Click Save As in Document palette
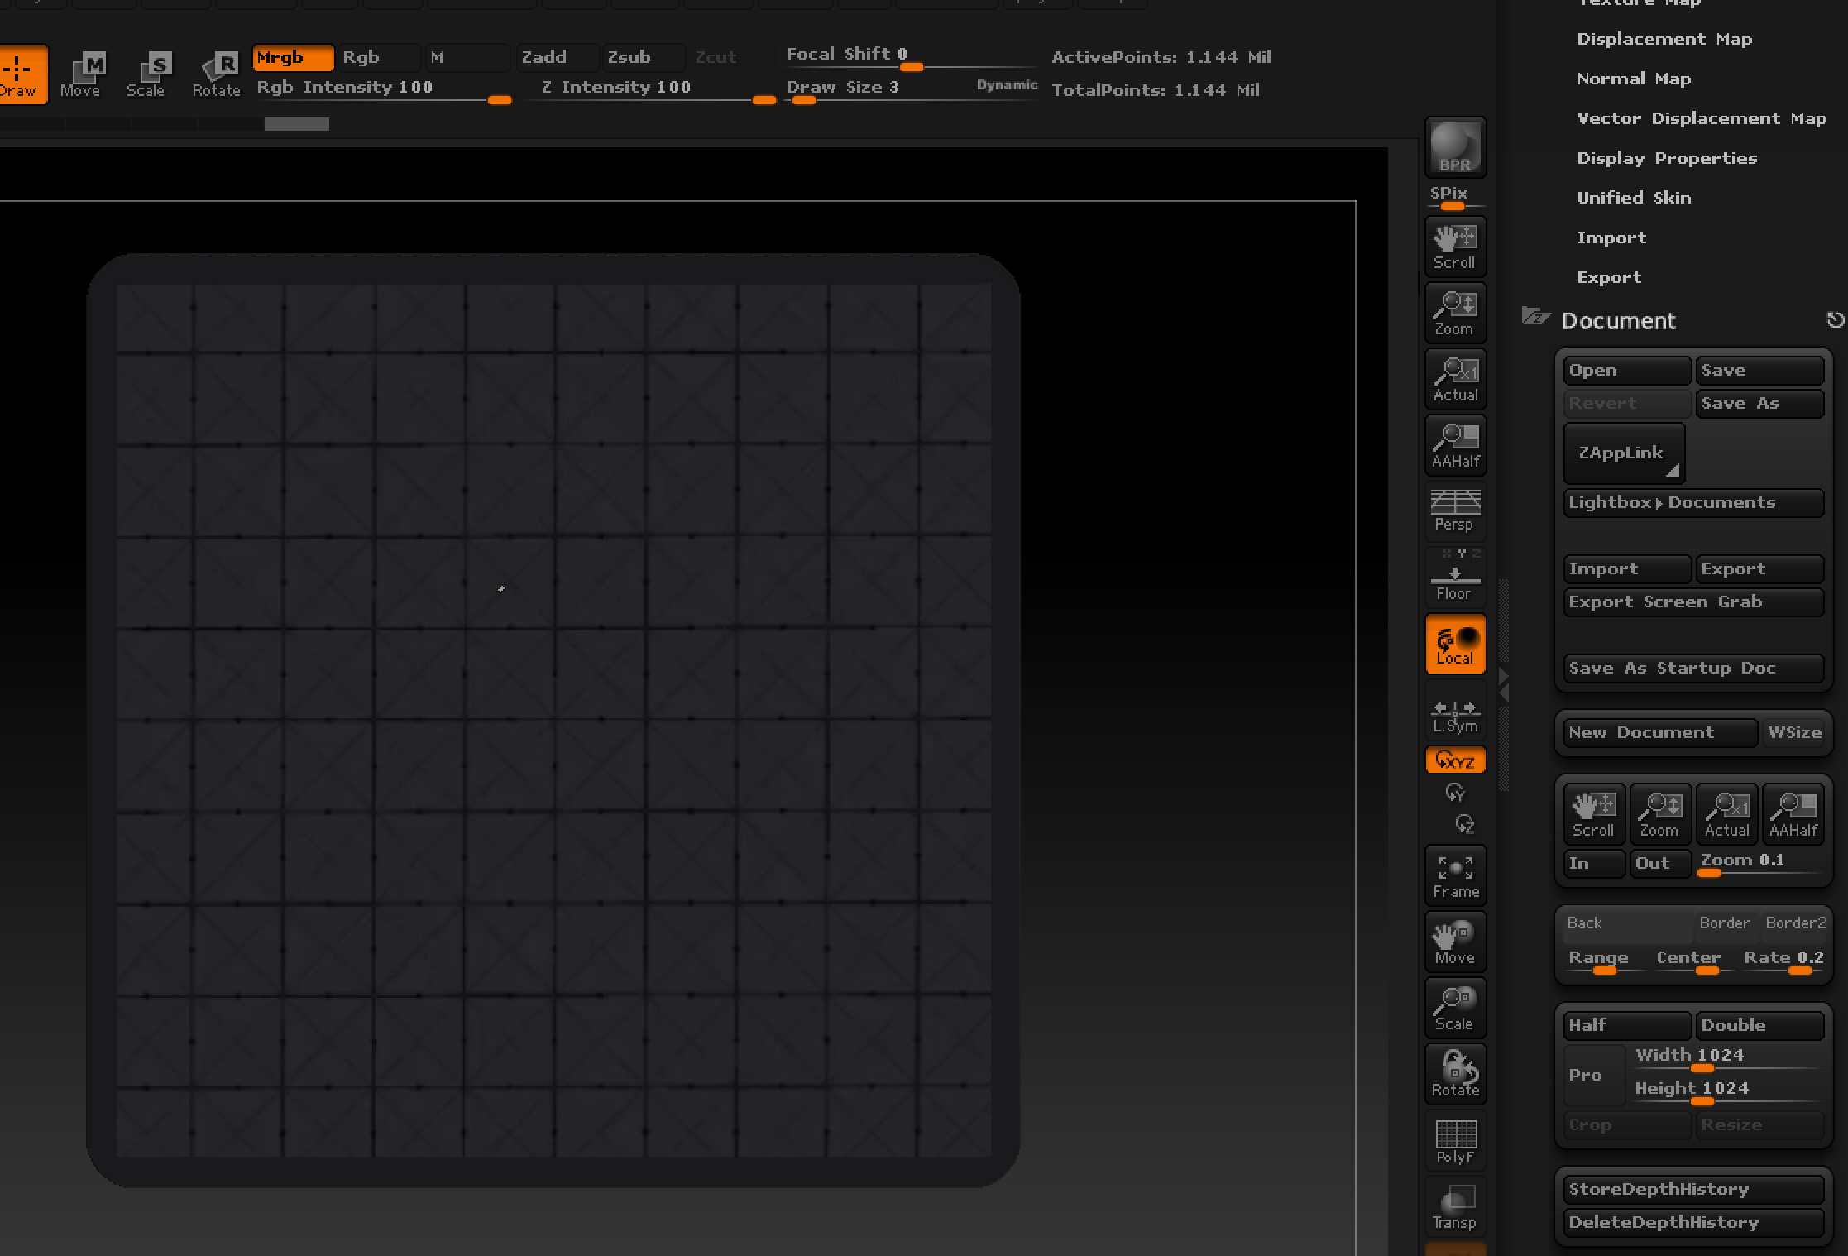This screenshot has height=1256, width=1848. coord(1759,404)
